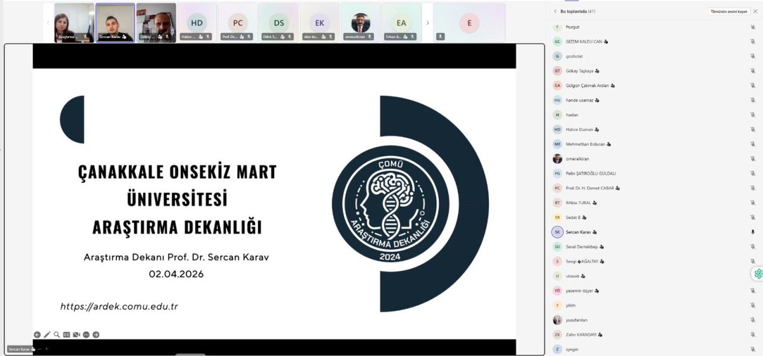Click omer.elkiran profile photo in list
763x356 pixels.
point(558,159)
